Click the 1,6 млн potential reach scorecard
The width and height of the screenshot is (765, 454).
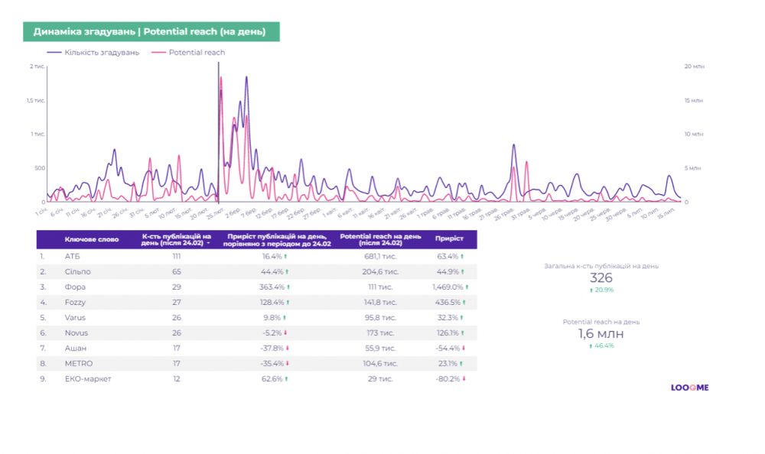pyautogui.click(x=601, y=334)
